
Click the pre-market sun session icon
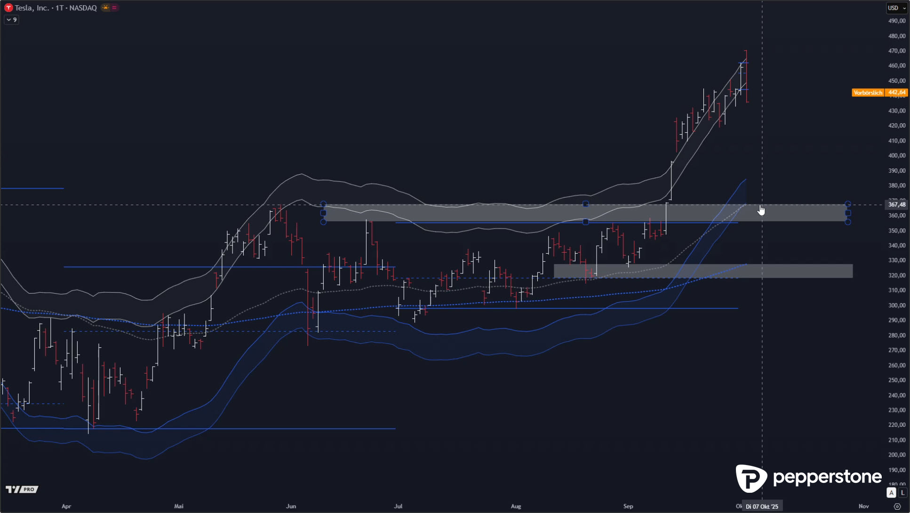coord(105,8)
